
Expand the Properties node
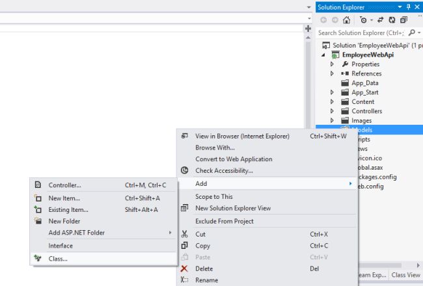(332, 64)
